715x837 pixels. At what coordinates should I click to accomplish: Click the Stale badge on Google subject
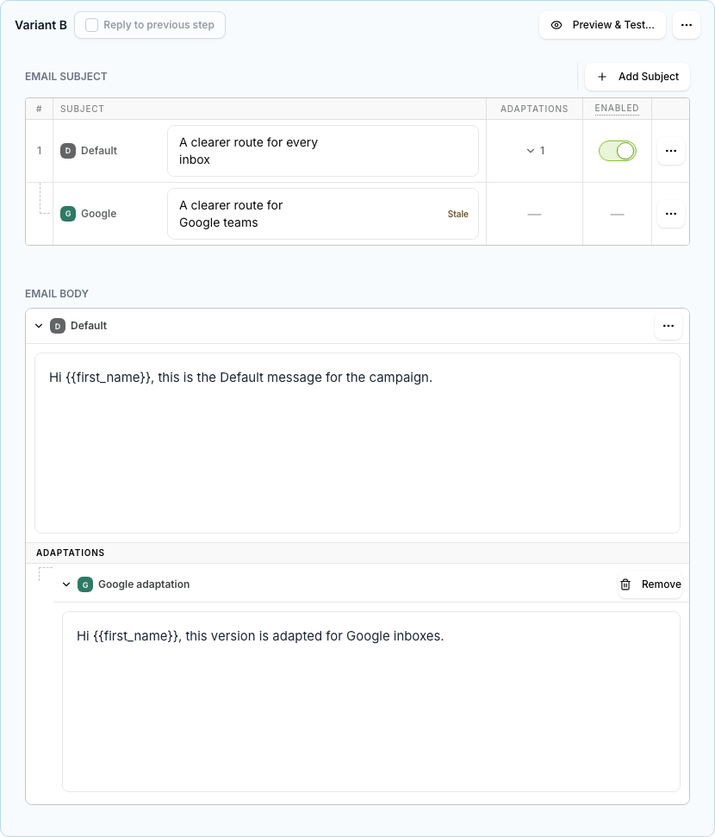click(457, 214)
